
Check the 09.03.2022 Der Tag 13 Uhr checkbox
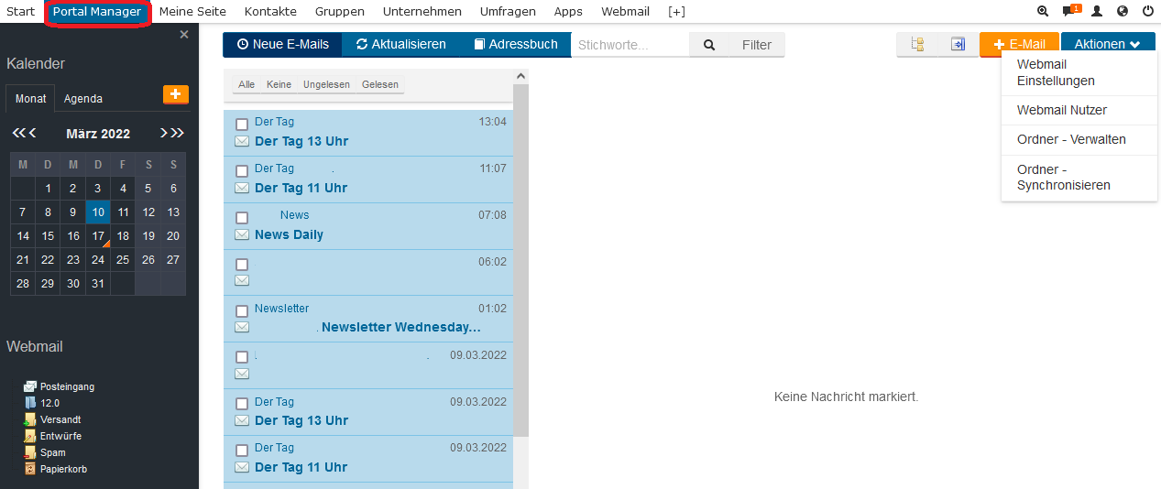tap(242, 404)
